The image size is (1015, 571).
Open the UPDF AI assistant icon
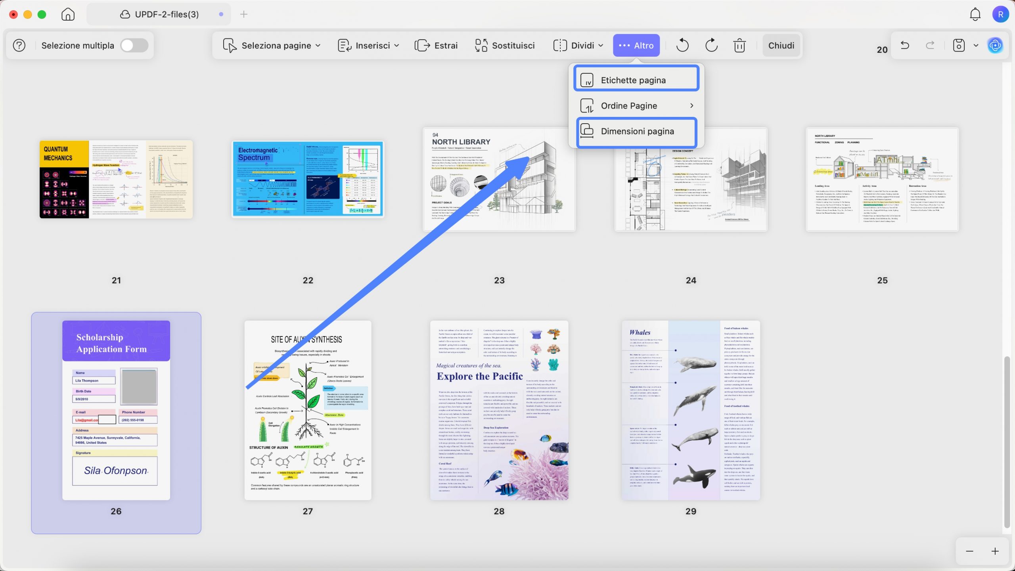coord(995,45)
